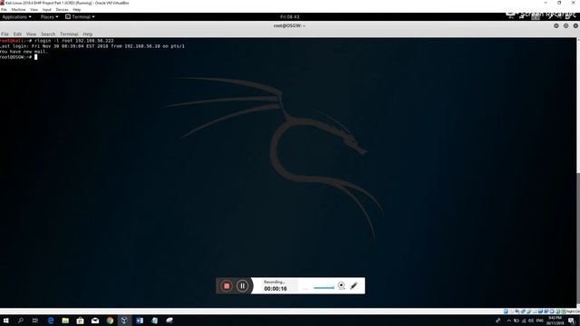Open File Explorer from taskbar
Image resolution: width=580 pixels, height=326 pixels.
point(65,321)
